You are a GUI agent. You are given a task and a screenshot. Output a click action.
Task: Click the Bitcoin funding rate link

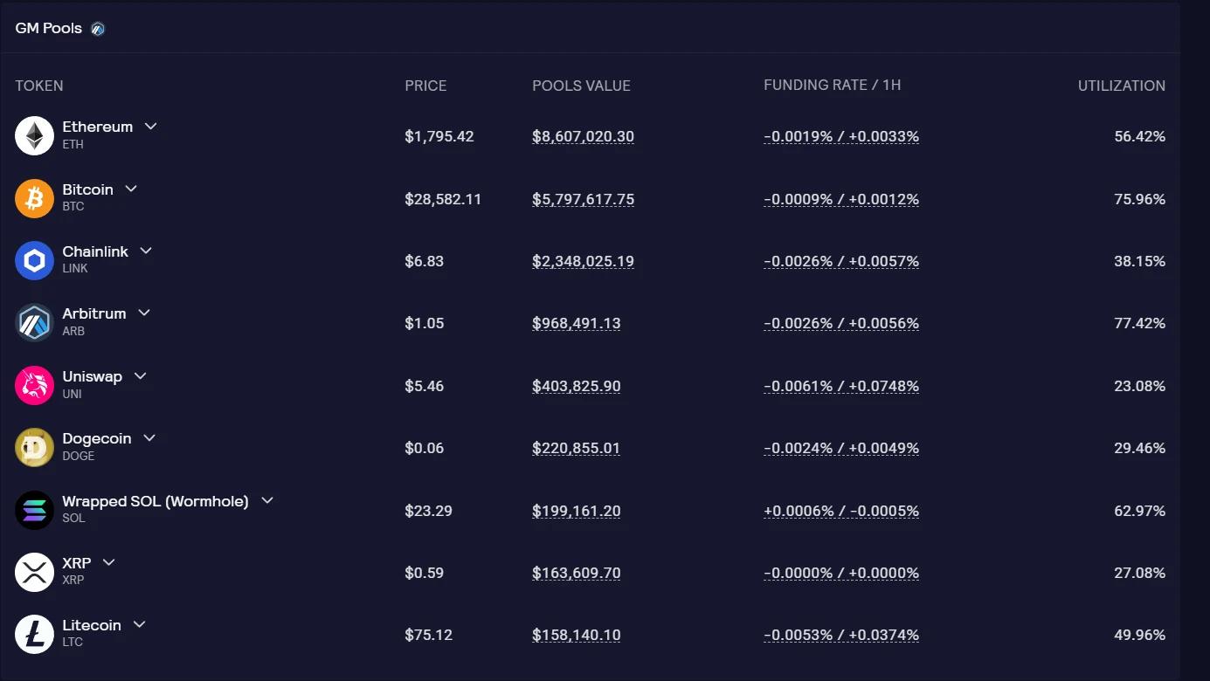(x=840, y=199)
